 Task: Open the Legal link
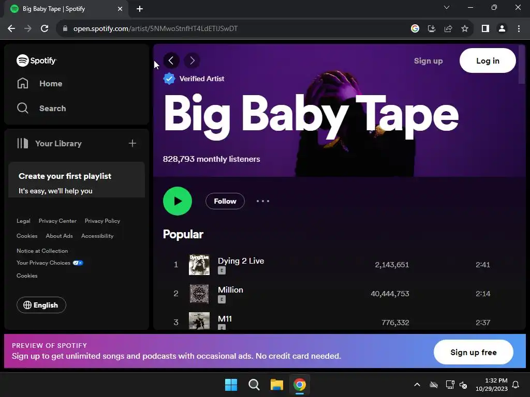click(23, 221)
